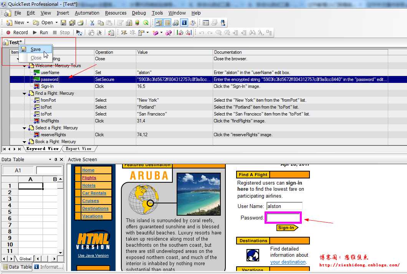Open the Open button dropdown arrow

pyautogui.click(x=56, y=23)
